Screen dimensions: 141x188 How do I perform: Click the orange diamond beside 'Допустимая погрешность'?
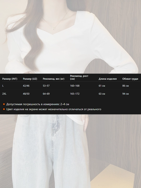4,104
